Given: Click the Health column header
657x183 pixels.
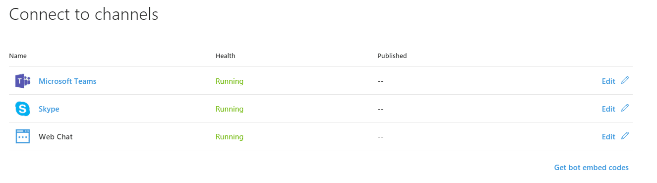Looking at the screenshot, I should point(226,56).
